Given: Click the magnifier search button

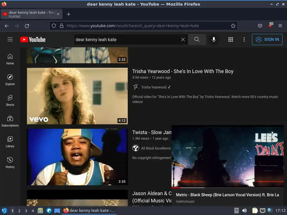Looking at the screenshot, I should 197,39.
